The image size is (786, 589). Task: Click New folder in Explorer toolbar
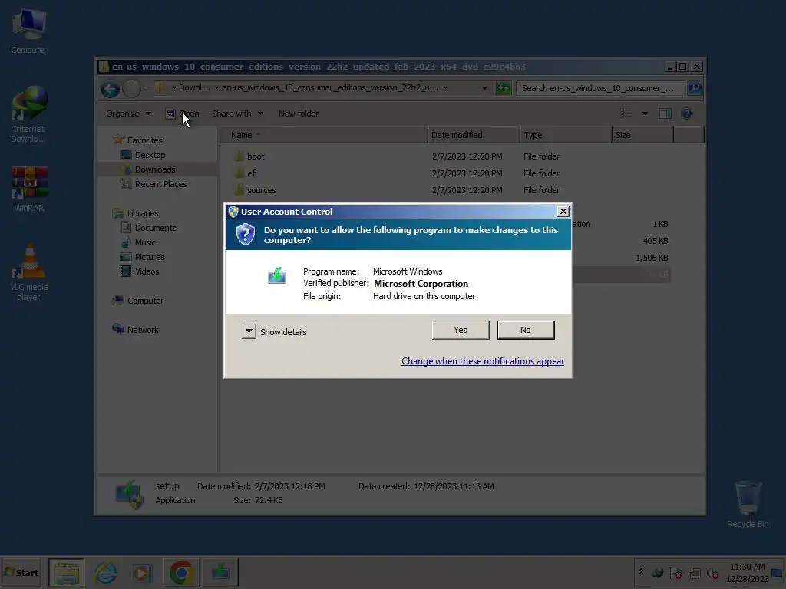tap(299, 114)
